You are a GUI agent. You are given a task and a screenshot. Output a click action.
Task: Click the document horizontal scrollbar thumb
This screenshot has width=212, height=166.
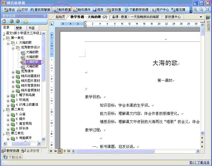[115, 151]
